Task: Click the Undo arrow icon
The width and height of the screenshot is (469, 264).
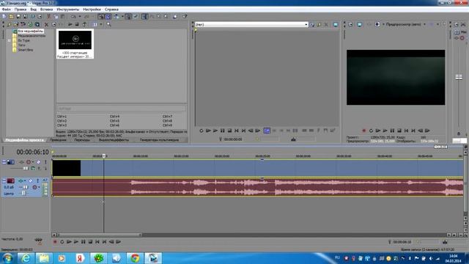Action: click(73, 16)
